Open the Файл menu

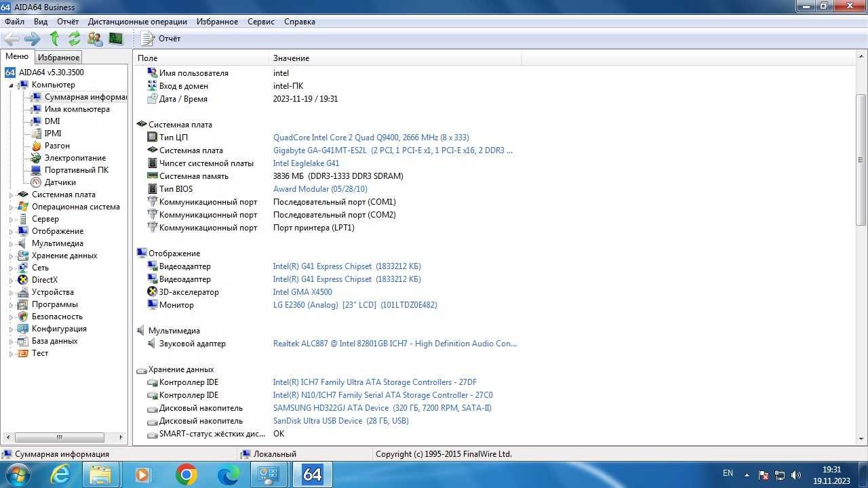pos(14,22)
